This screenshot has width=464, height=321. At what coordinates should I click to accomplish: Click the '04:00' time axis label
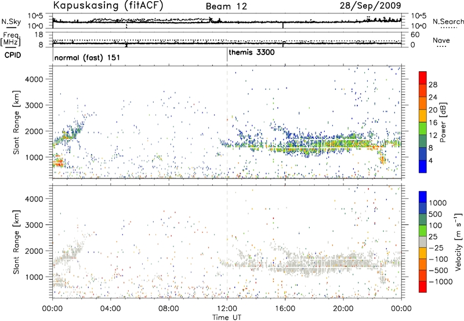(x=110, y=309)
